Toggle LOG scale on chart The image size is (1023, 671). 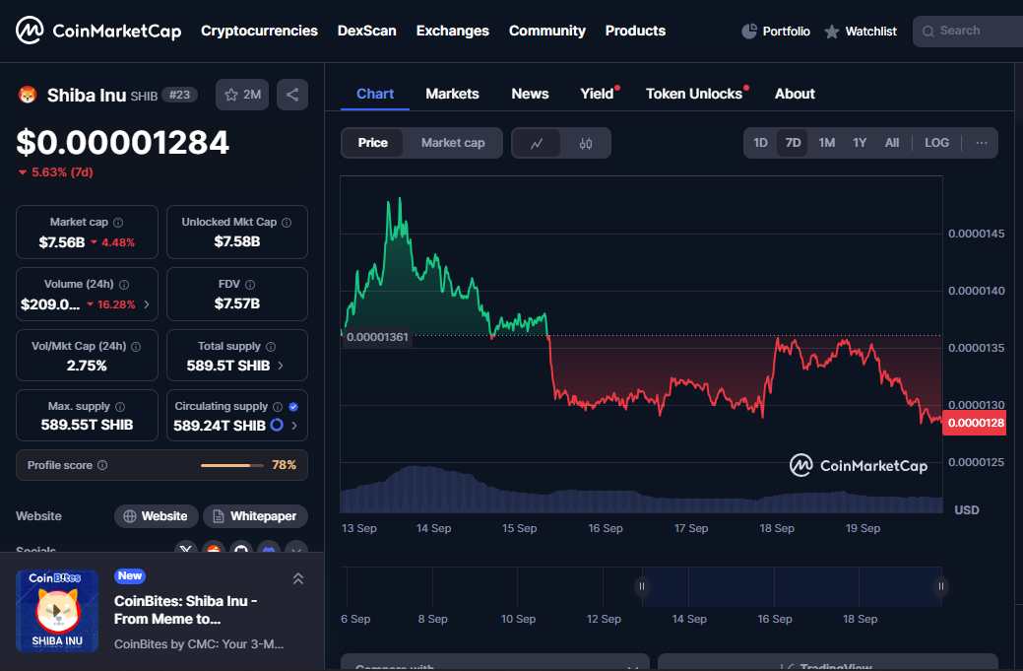coord(937,143)
